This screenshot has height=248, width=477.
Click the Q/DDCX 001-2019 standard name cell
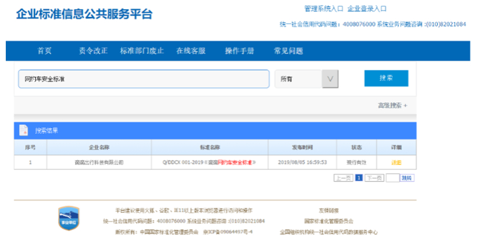click(x=210, y=163)
